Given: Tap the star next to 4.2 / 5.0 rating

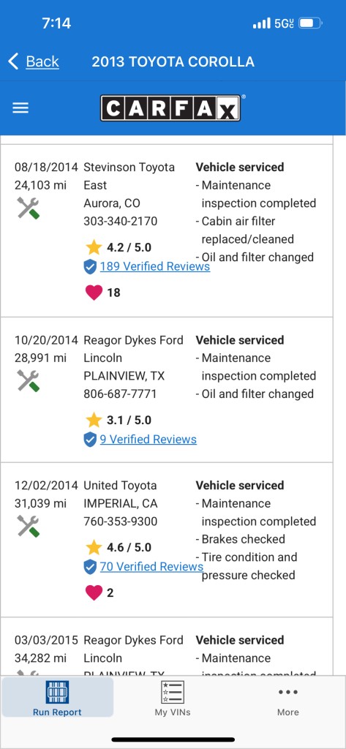Looking at the screenshot, I should tap(94, 247).
